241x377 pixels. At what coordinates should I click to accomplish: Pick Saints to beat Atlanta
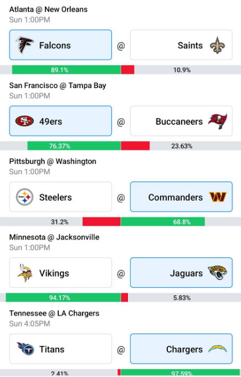[181, 45]
